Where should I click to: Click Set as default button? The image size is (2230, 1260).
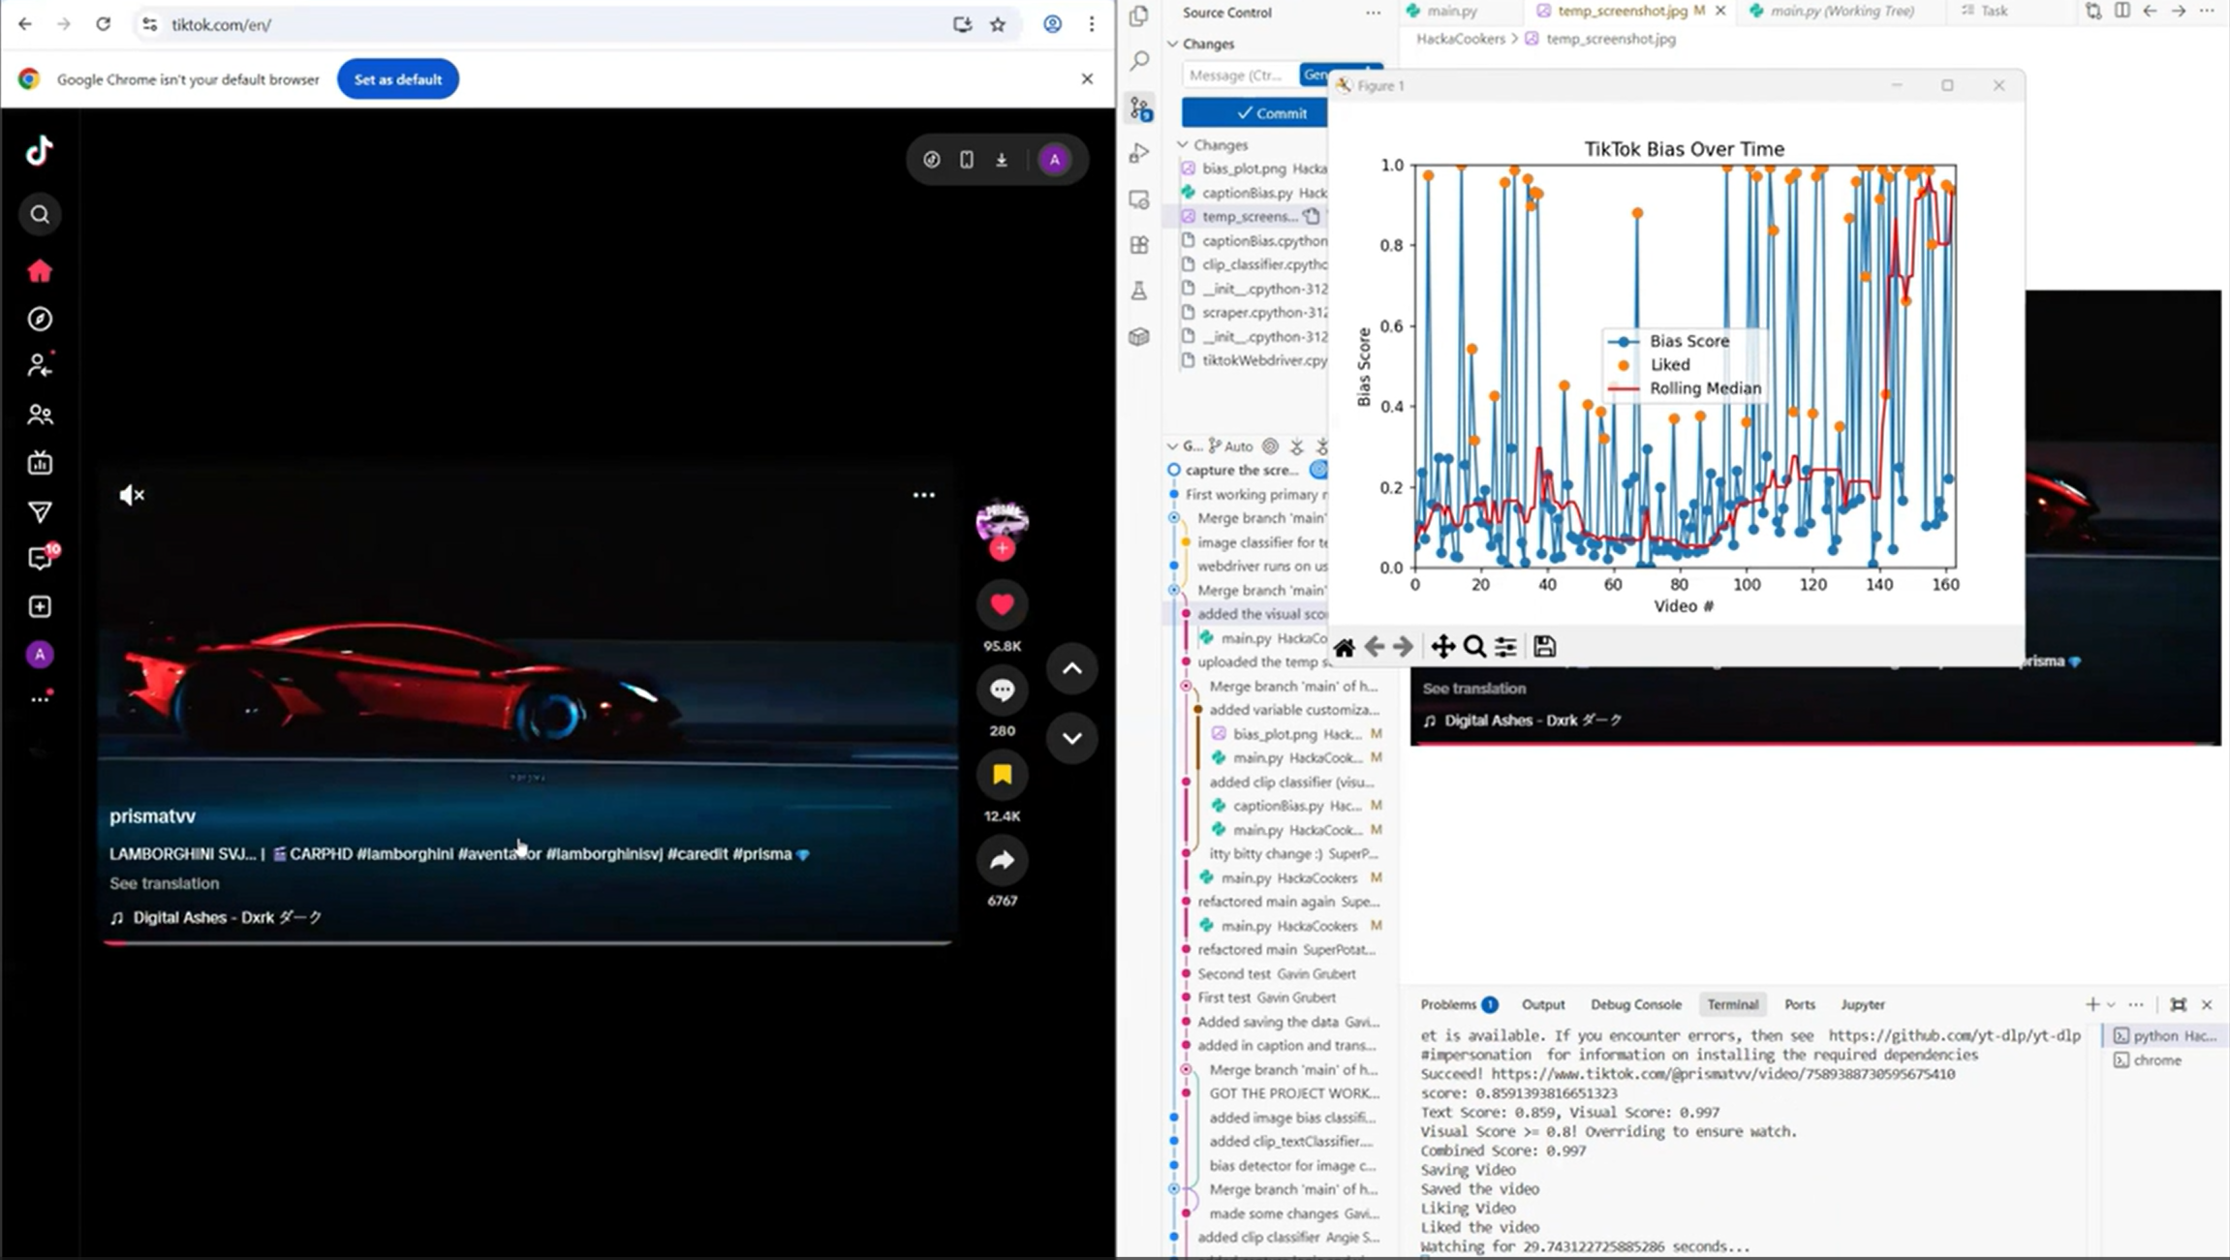(397, 79)
